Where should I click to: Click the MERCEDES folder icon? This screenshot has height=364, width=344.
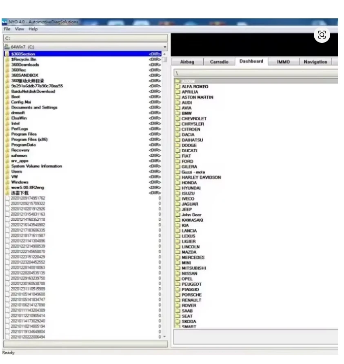[x=178, y=257]
